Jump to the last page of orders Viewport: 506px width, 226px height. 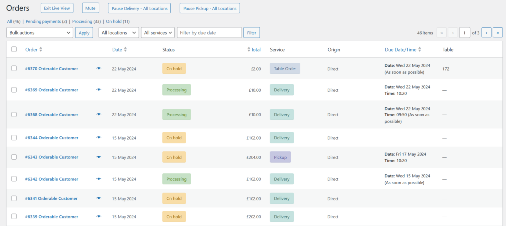(x=498, y=33)
